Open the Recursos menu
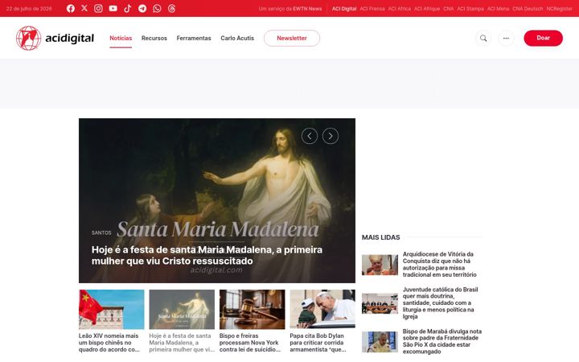Screen dimensions: 579x362 [154, 38]
